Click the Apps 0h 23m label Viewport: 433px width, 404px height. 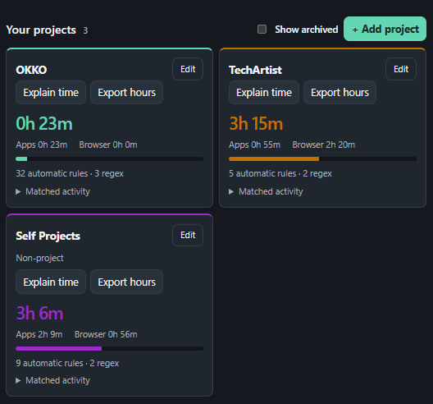42,145
